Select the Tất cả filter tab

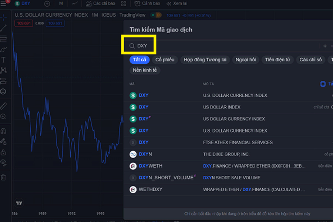tap(139, 60)
